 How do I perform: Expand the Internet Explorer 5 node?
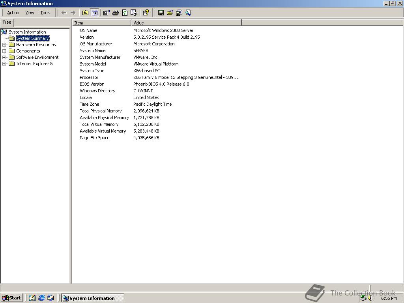4,64
